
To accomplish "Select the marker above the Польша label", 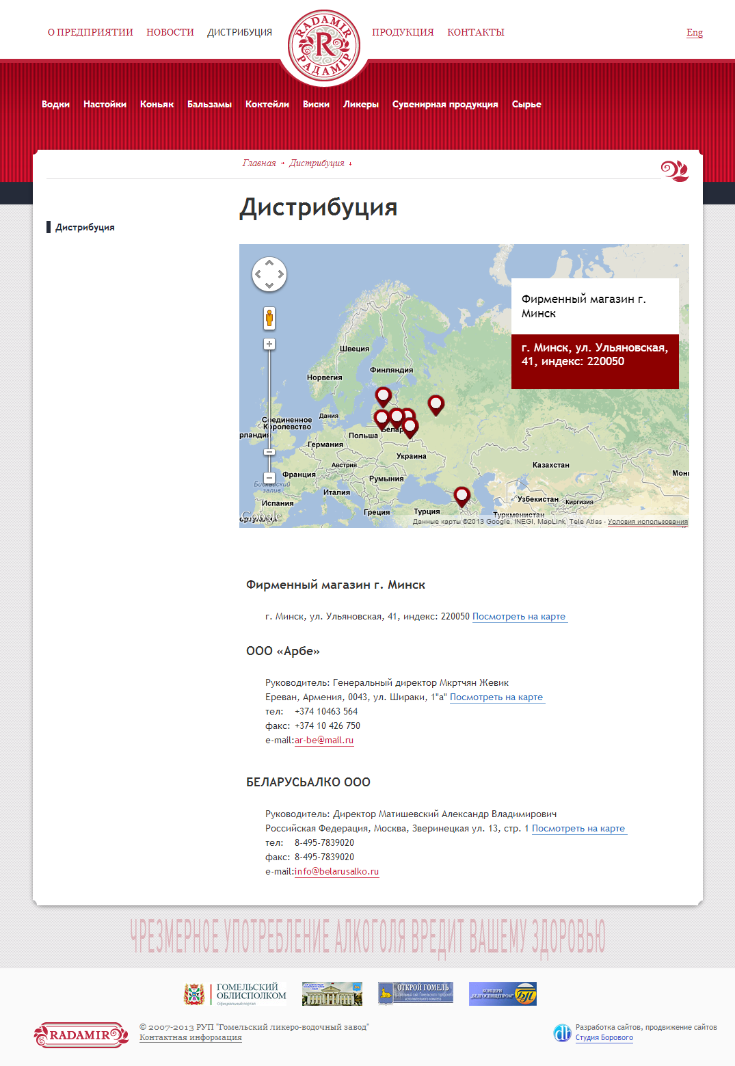I will point(382,418).
